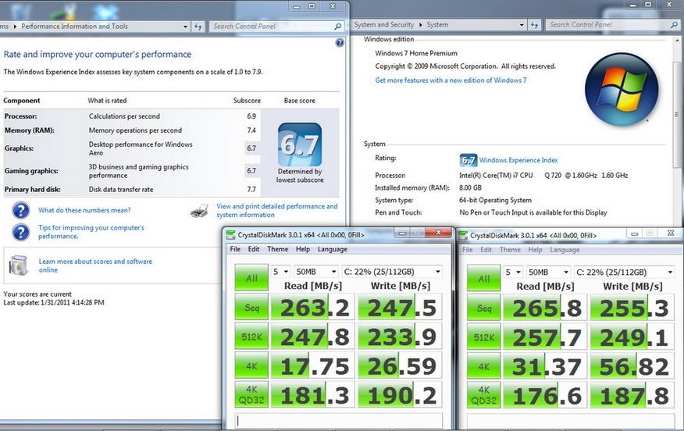Select 4K read result 17.75 in left window
Screen dimensions: 684x431
pyautogui.click(x=314, y=366)
